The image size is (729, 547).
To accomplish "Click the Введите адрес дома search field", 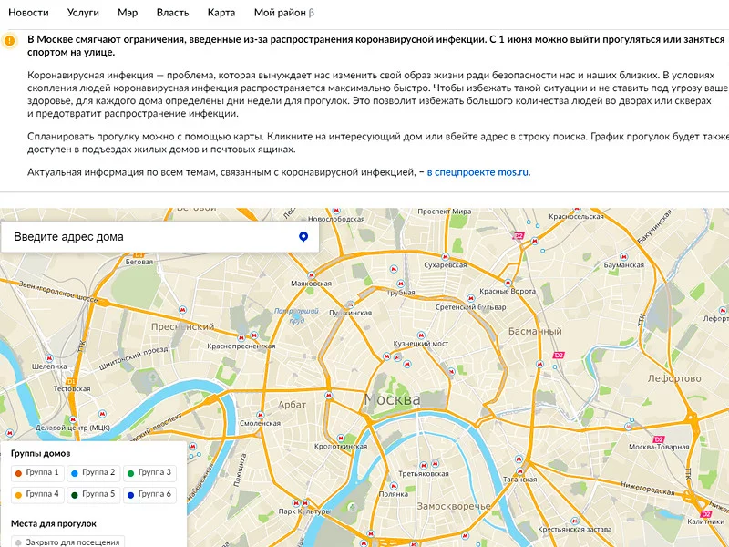I will click(160, 237).
